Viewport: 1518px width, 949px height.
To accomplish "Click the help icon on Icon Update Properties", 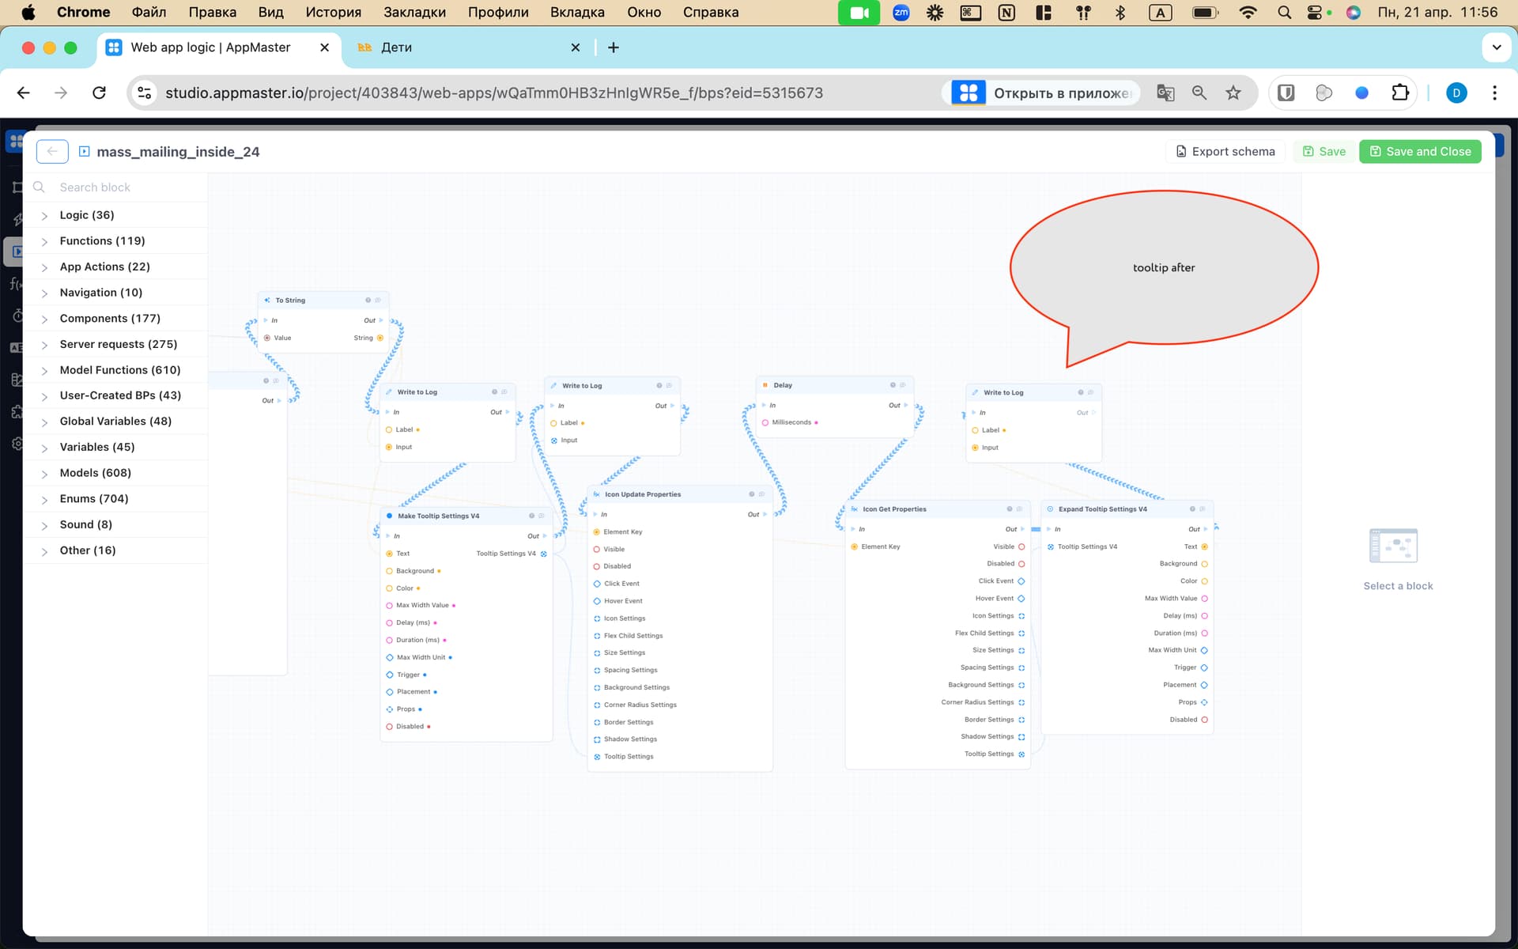I will tap(751, 494).
